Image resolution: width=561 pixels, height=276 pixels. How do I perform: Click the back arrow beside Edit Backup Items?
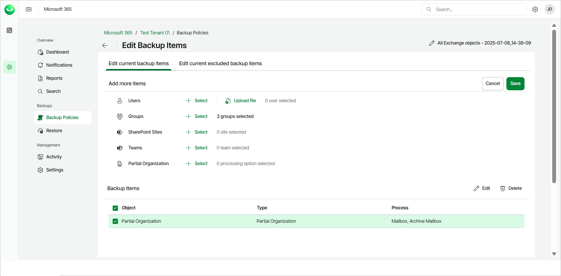tap(105, 45)
